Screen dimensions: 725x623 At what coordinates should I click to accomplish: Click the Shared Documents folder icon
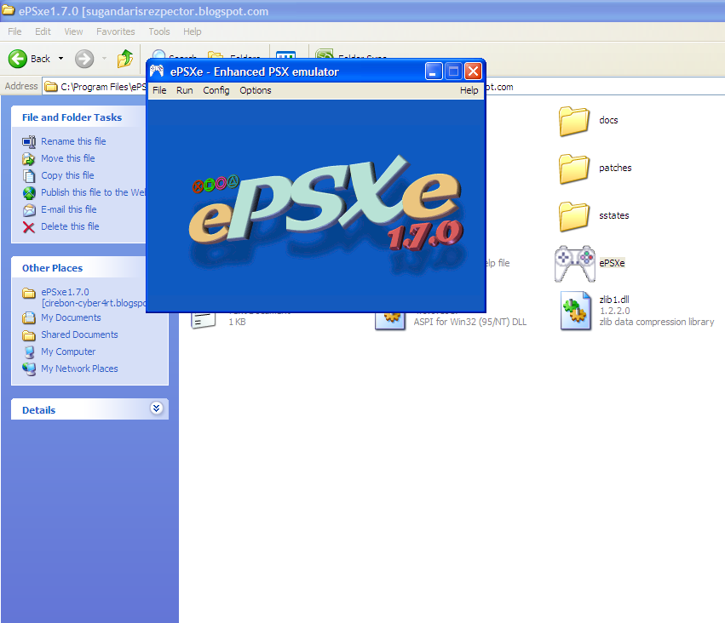(x=29, y=334)
